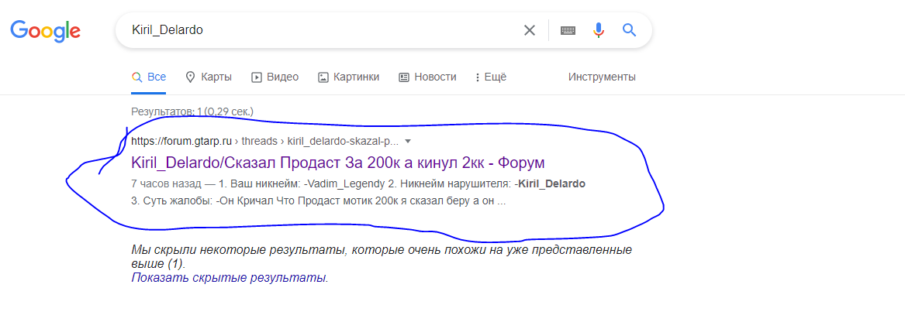Open the Инструменты search tools
Viewport: 905px width, 329px height.
click(x=602, y=77)
